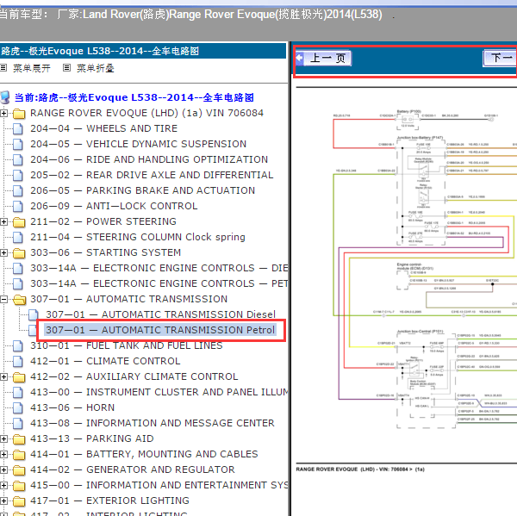Expand the 303-06 STARTING SYSTEM folder
This screenshot has height=516, width=517.
click(x=3, y=253)
